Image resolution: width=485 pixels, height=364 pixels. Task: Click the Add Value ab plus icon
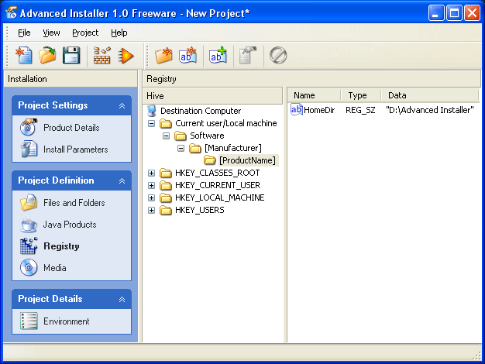tap(218, 56)
